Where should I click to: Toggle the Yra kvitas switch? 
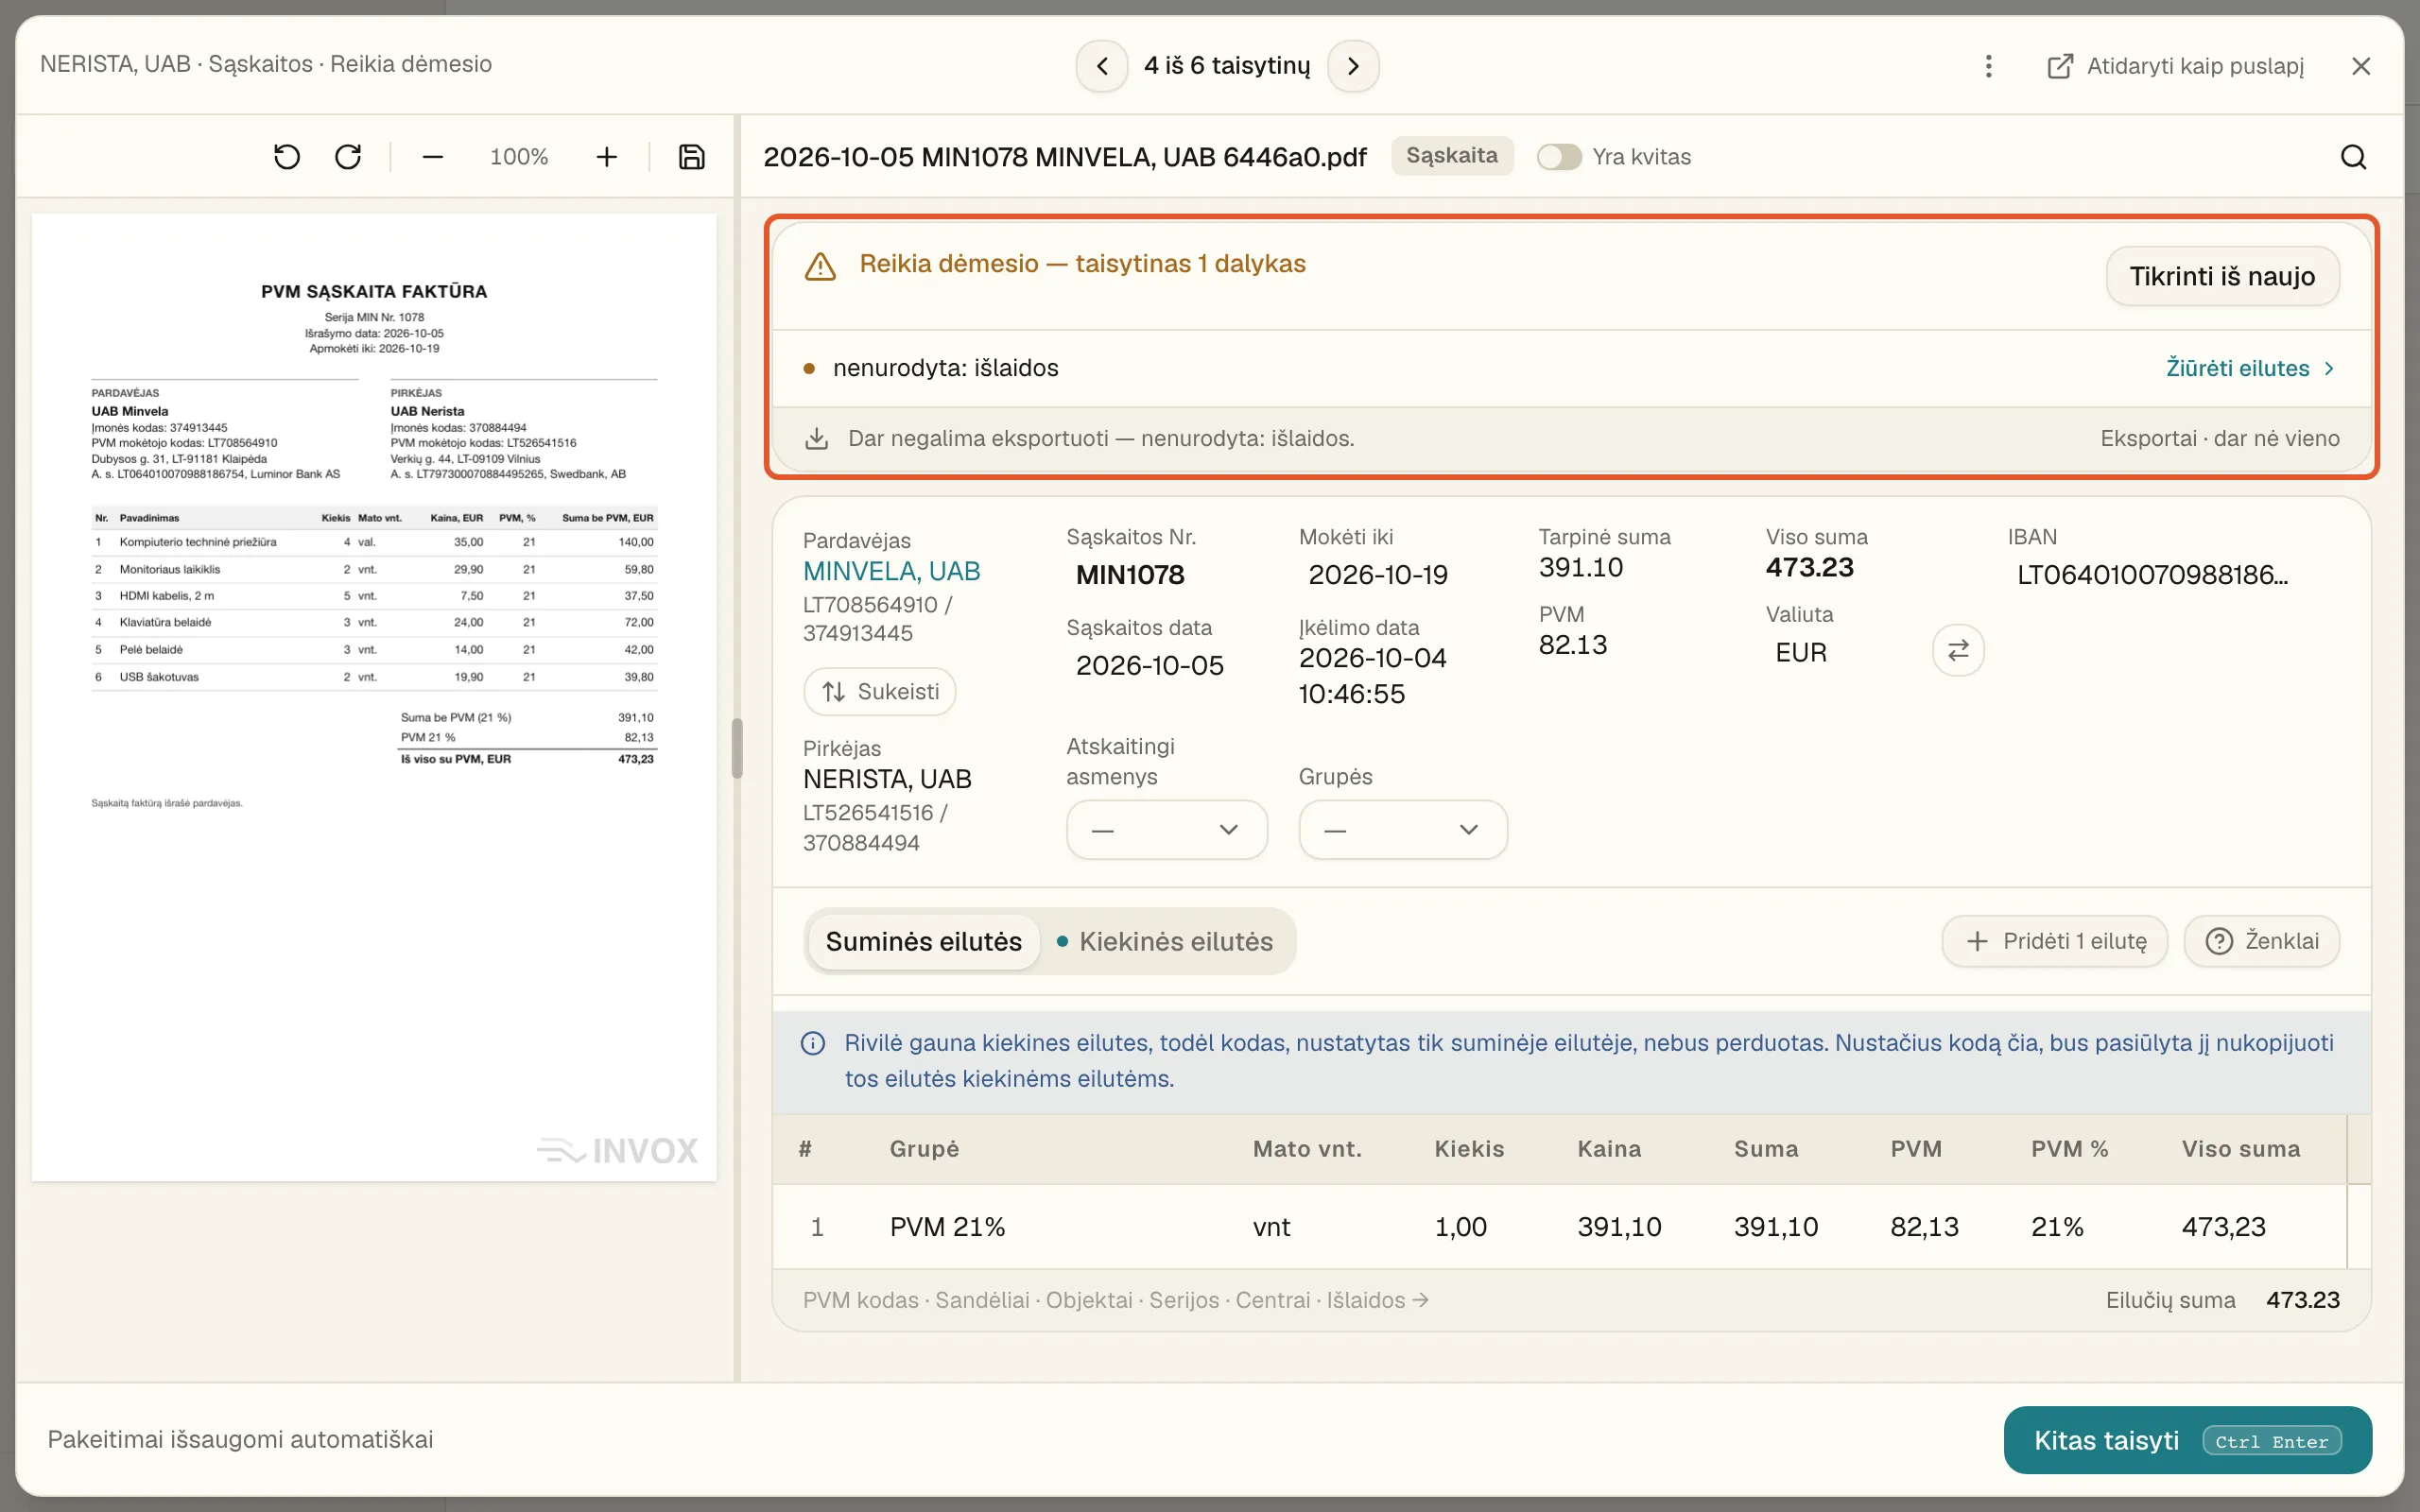tap(1559, 157)
